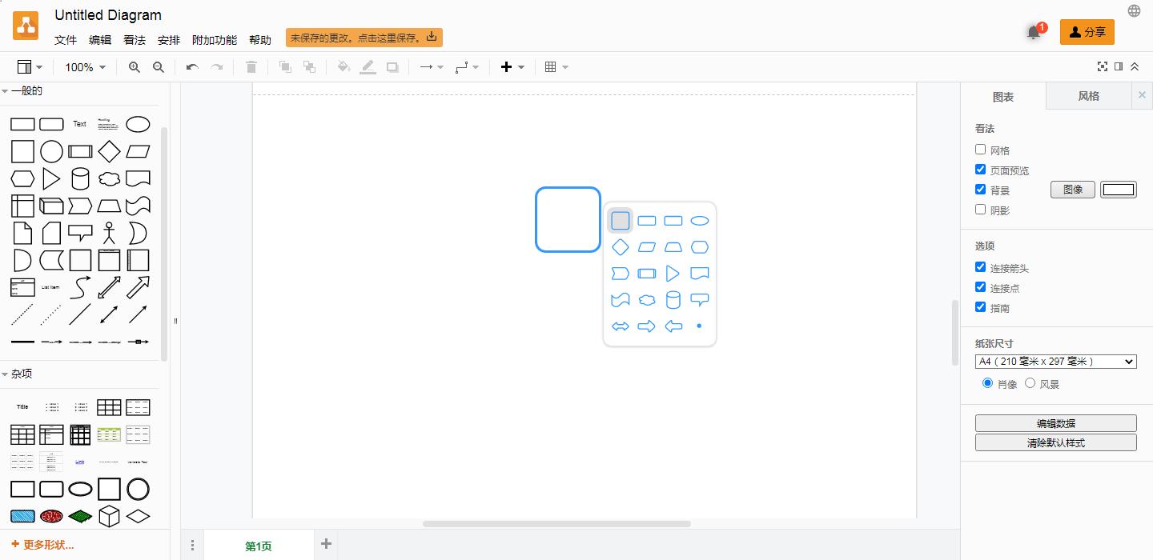Click the 分享 share button
The height and width of the screenshot is (560, 1153).
coord(1087,32)
